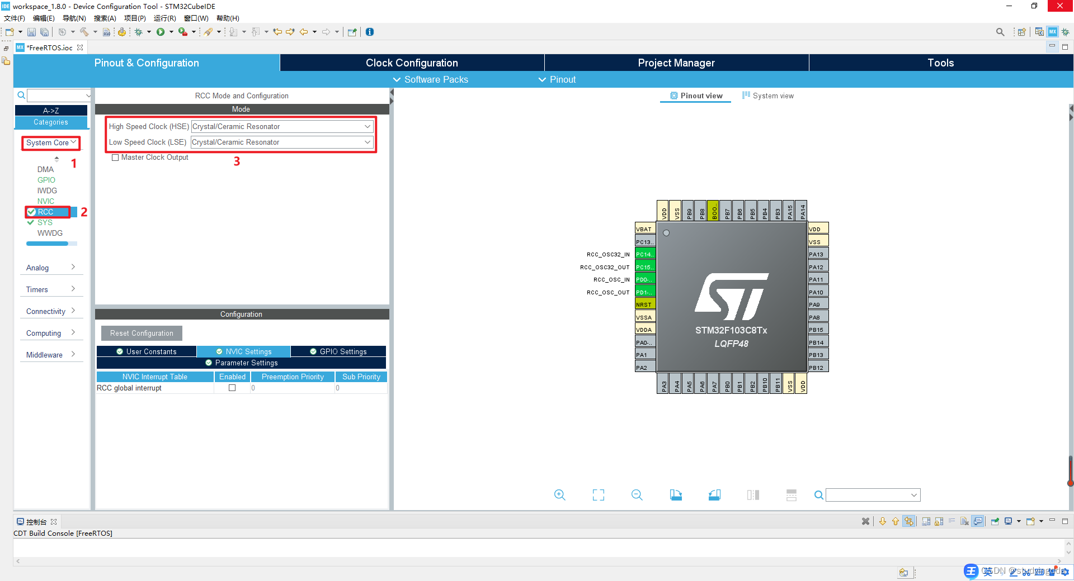1074x581 pixels.
Task: Click the toolbar Search magnifier icon
Action: [x=1000, y=32]
